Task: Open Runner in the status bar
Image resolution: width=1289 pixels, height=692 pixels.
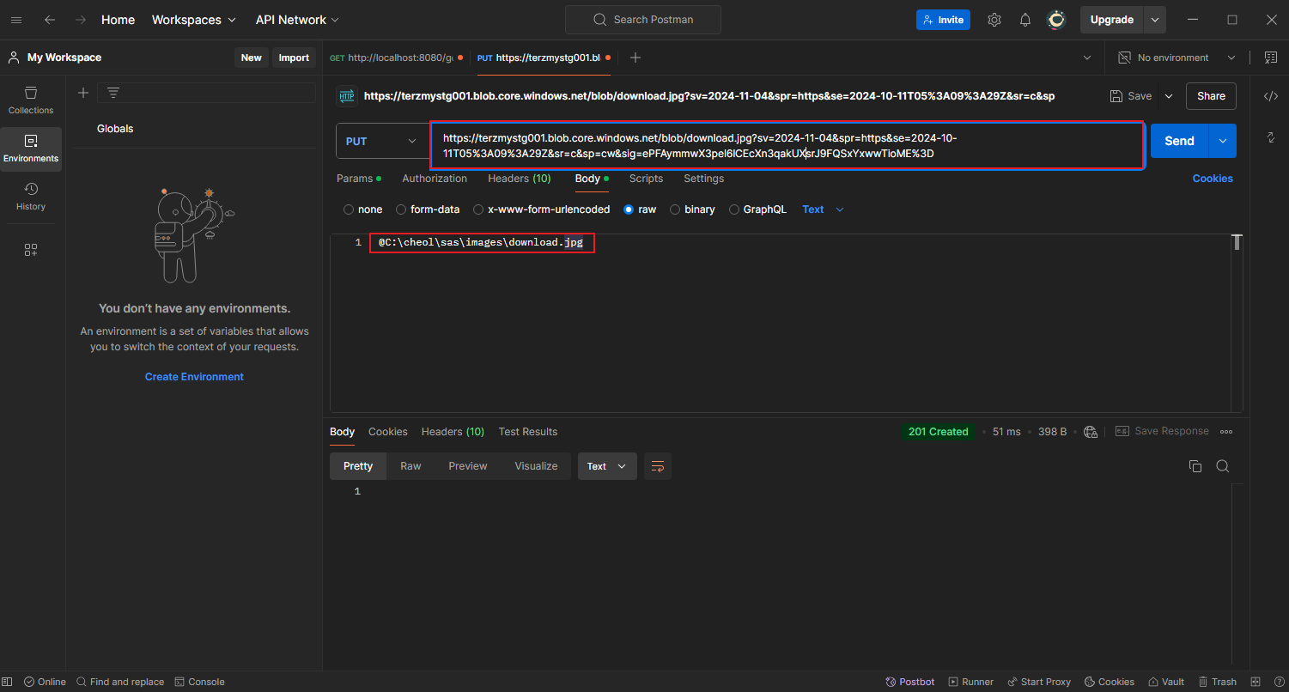Action: coord(970,682)
